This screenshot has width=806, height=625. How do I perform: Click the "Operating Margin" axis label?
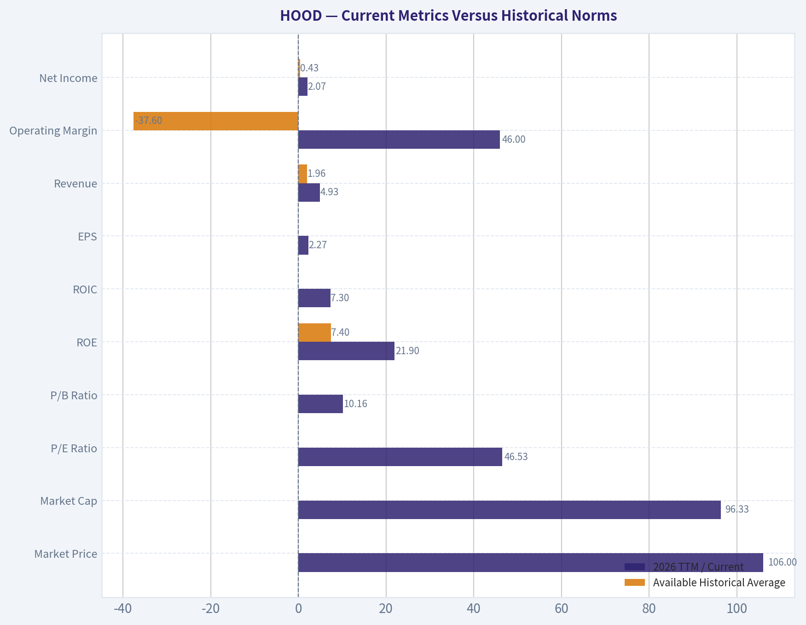pos(53,131)
